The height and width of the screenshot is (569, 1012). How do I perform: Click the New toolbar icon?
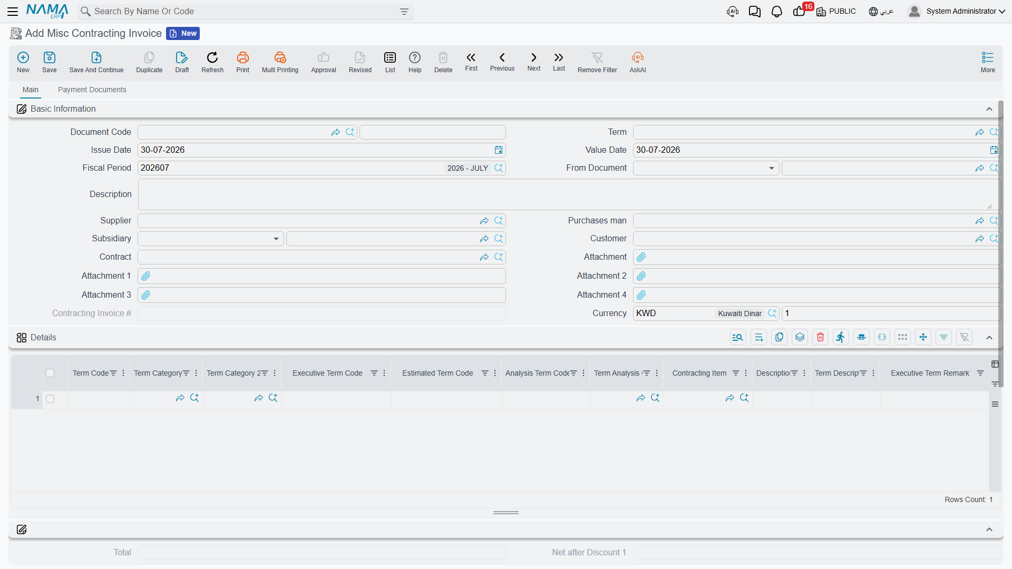click(23, 62)
